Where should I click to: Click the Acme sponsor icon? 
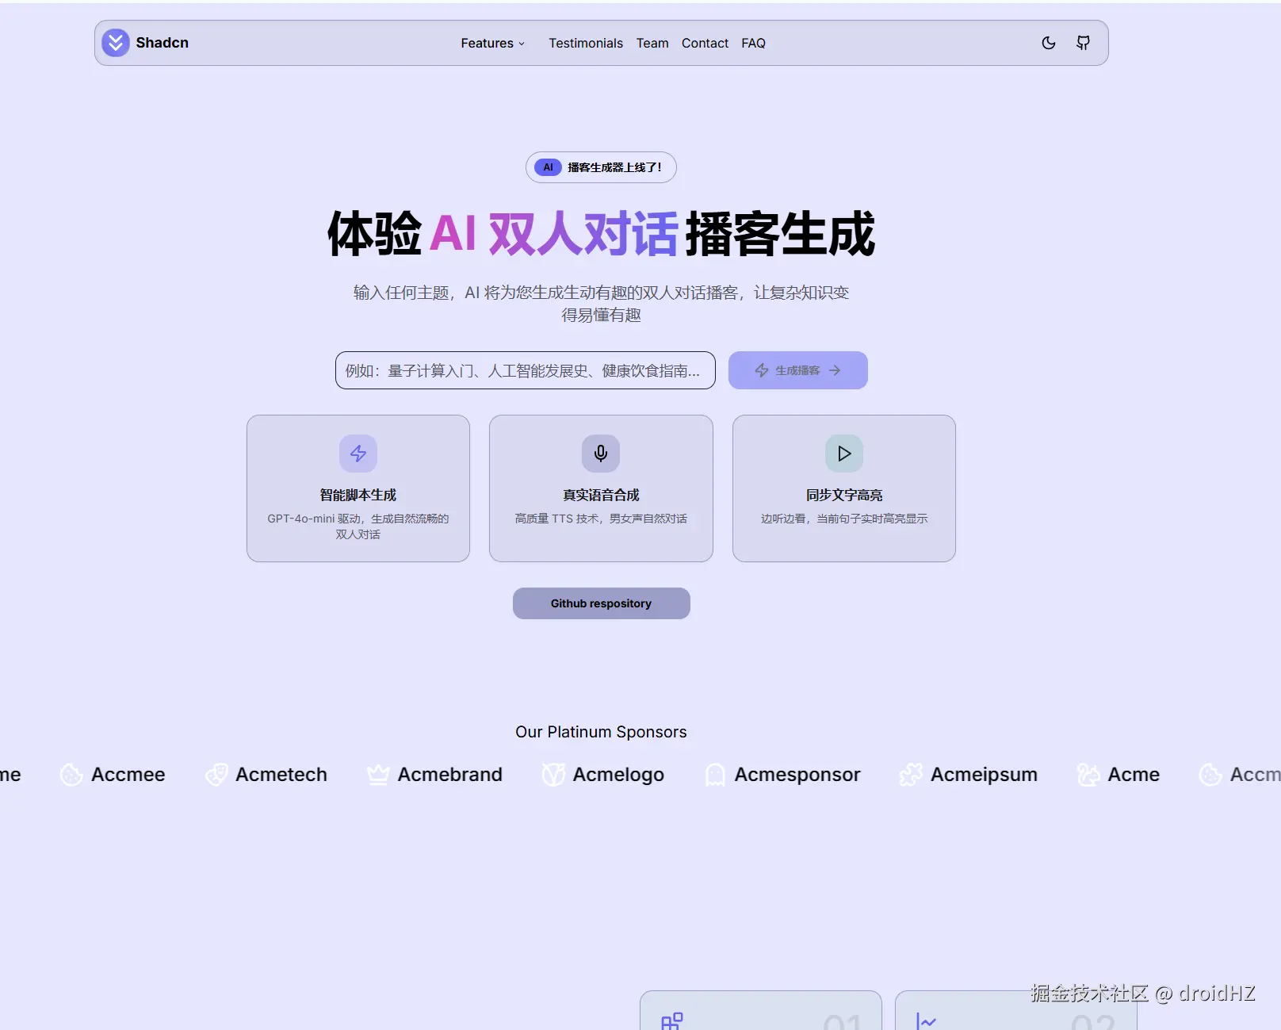point(1088,775)
